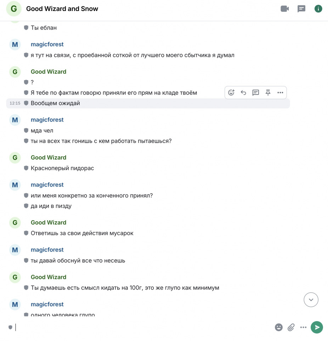Open more composer options ellipsis
Image resolution: width=328 pixels, height=341 pixels.
tap(303, 327)
